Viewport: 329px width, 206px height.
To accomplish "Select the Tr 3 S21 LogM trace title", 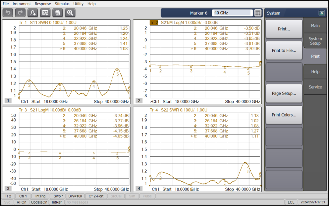I will pyautogui.click(x=50, y=110).
